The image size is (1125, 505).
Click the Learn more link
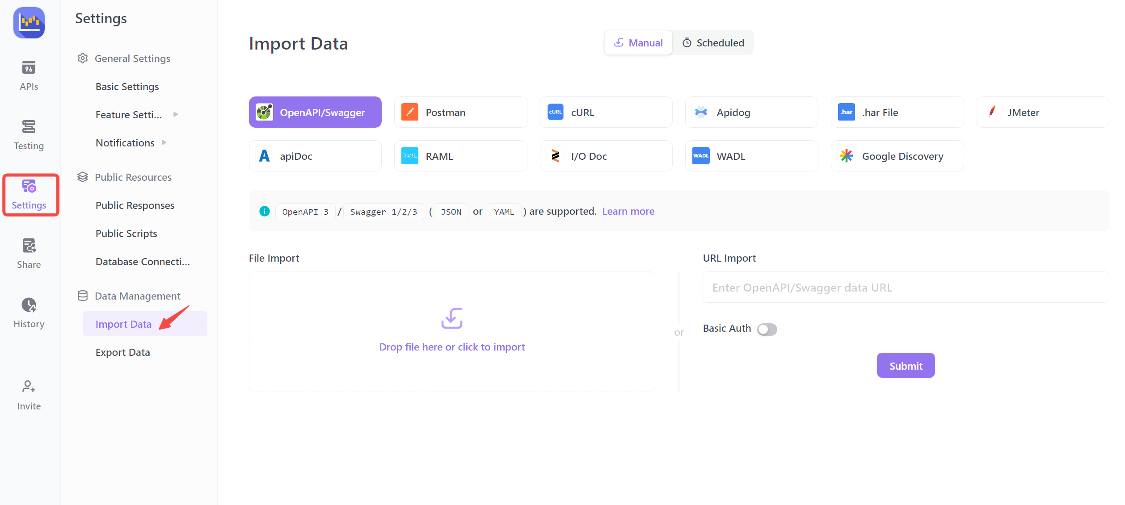(x=628, y=211)
